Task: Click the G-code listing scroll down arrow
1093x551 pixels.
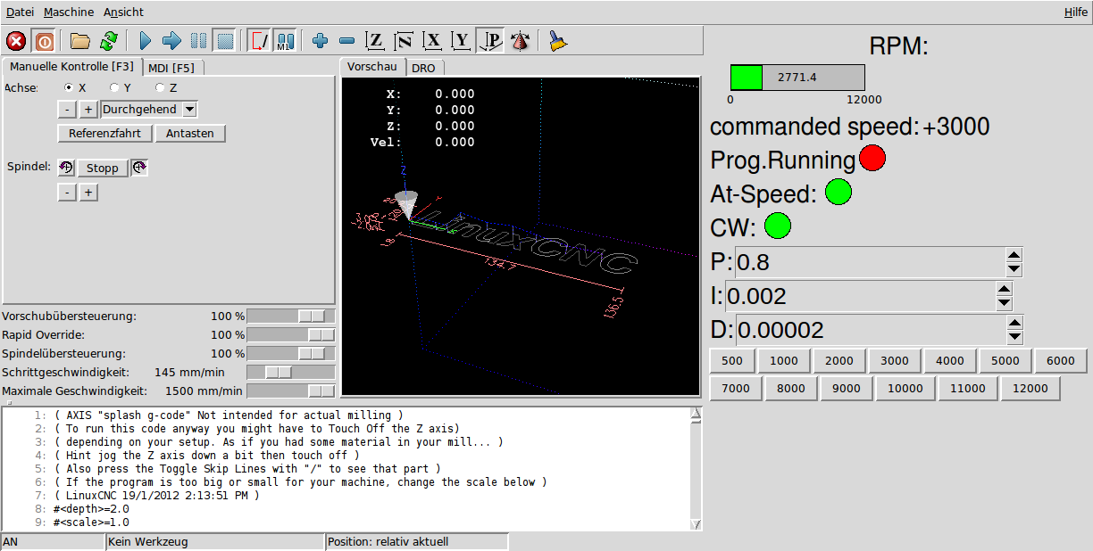Action: coord(697,524)
